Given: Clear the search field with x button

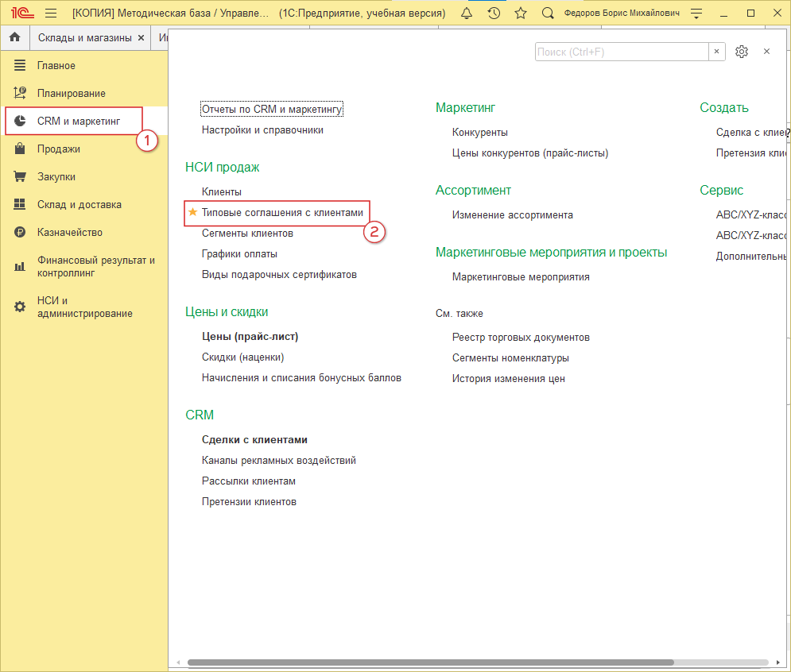Looking at the screenshot, I should 716,52.
